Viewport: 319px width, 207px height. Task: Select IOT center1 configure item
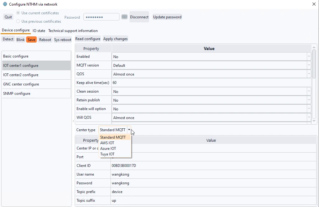(36, 65)
